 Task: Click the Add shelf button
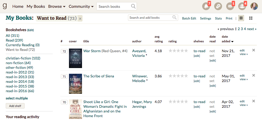(x=15, y=106)
